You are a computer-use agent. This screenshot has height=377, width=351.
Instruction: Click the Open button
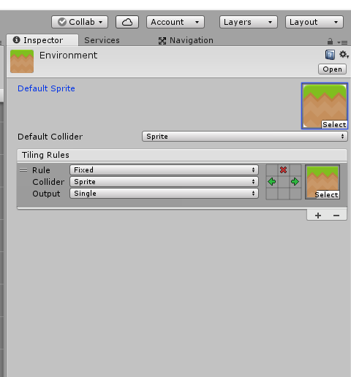pos(332,69)
